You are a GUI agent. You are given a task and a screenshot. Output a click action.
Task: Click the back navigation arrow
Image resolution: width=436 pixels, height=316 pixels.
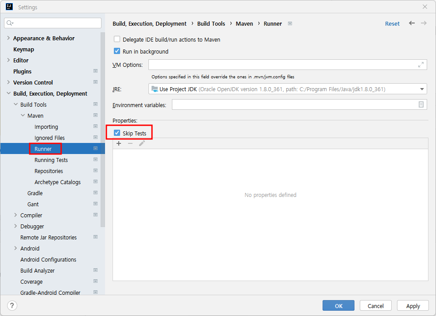[x=412, y=23]
